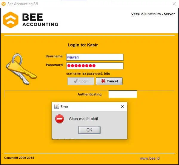Click the 'Akun masih aktif' message text
Screen dimensions: 179x165
click(83, 119)
